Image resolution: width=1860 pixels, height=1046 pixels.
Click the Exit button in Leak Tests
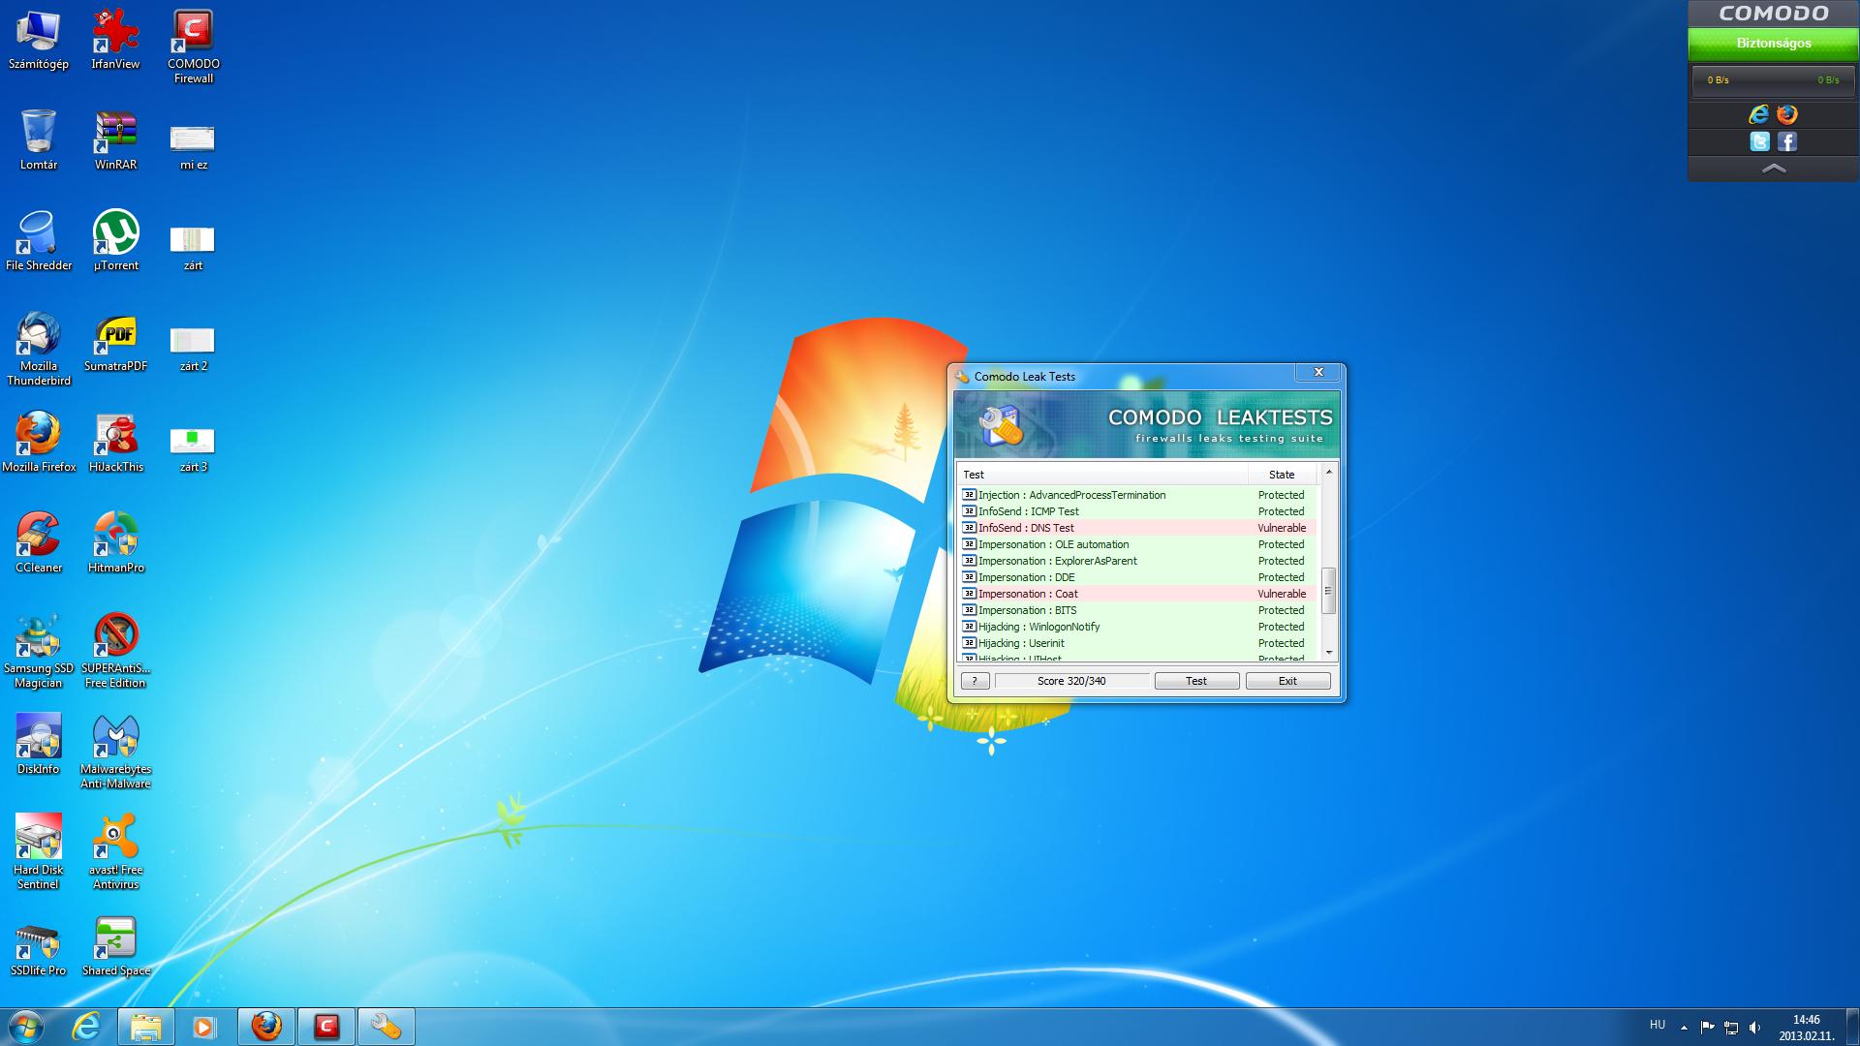pyautogui.click(x=1287, y=681)
